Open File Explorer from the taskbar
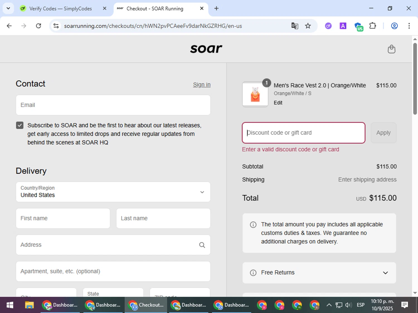 [29, 305]
